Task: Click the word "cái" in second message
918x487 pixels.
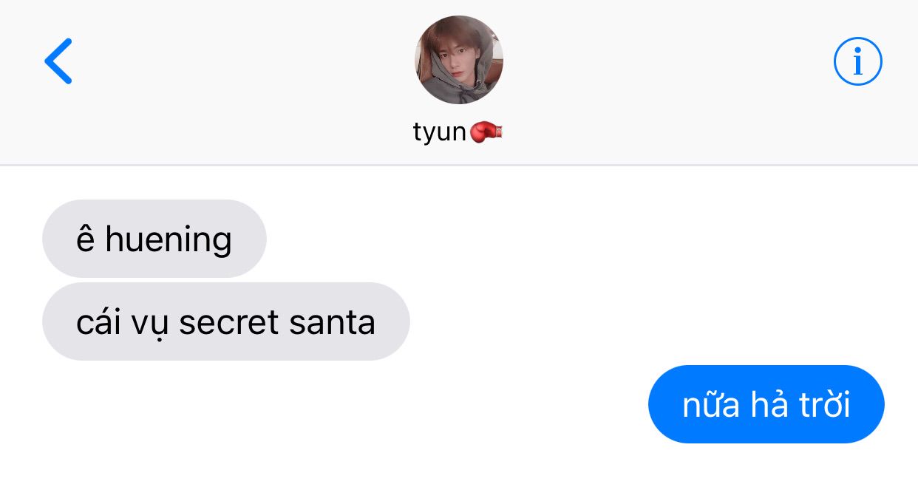Action: 98,321
